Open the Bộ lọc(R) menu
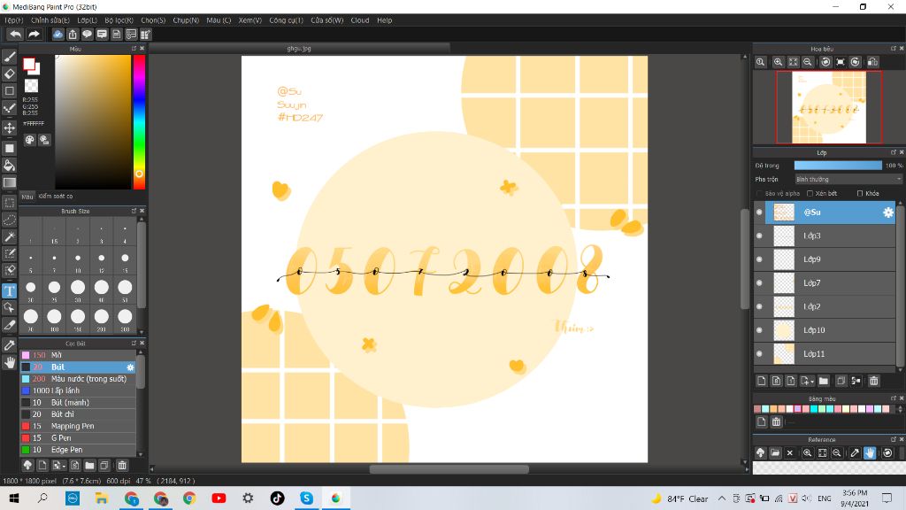 click(119, 20)
